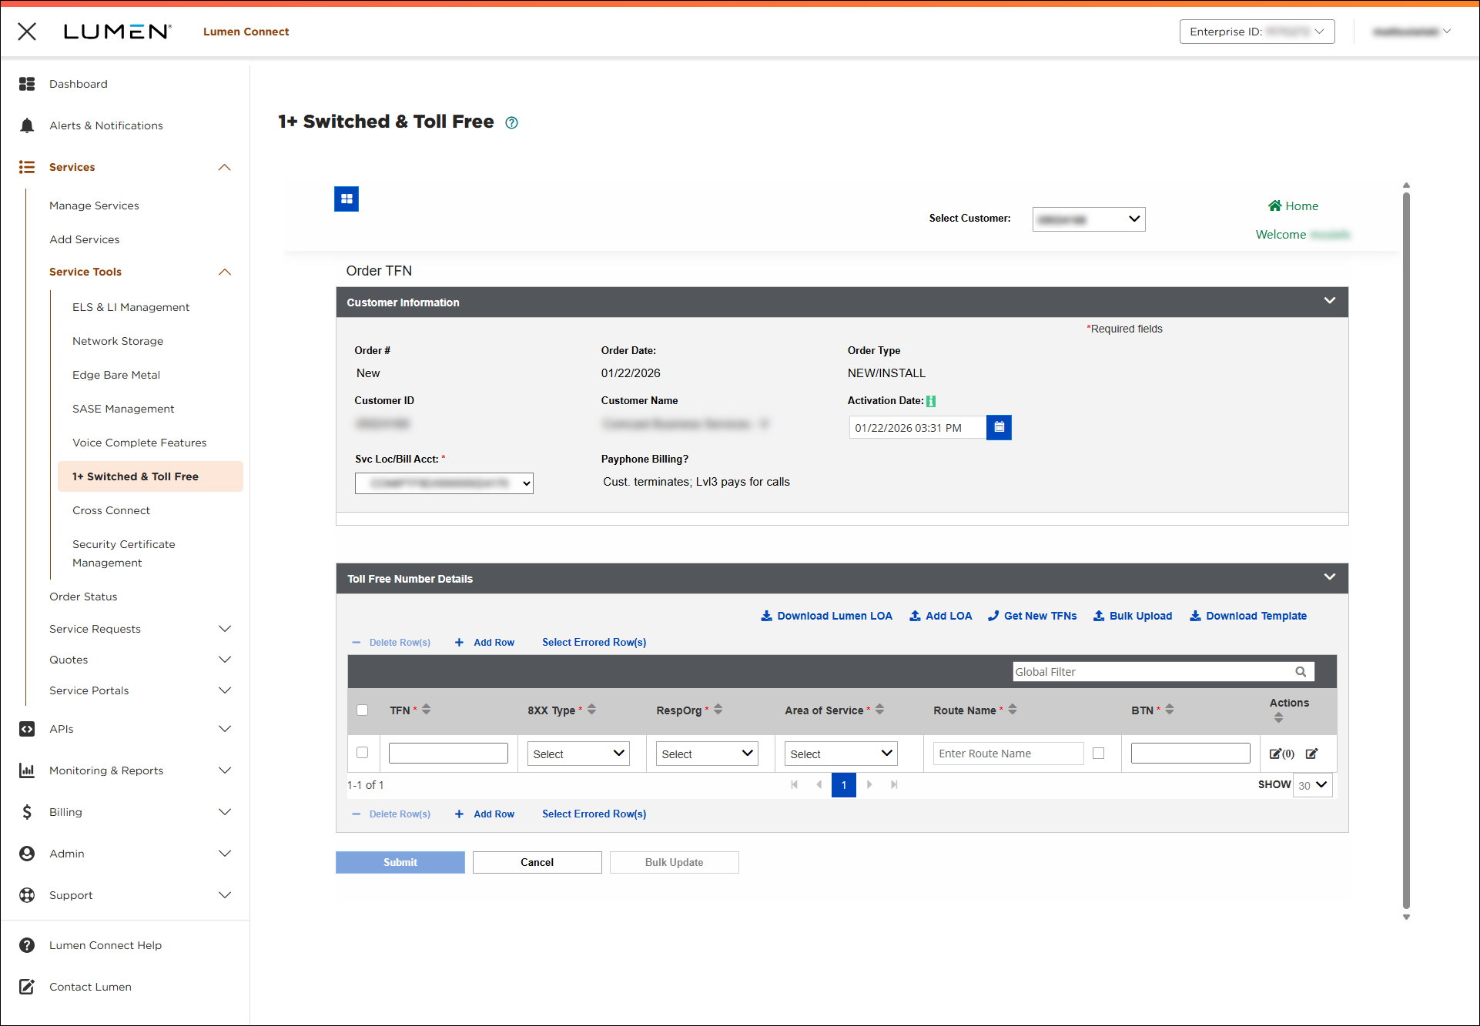1480x1026 pixels.
Task: Click the Global Filter search icon
Action: [x=1301, y=672]
